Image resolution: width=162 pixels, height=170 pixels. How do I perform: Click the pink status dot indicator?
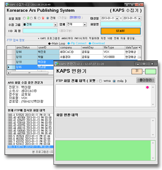tap(147, 87)
